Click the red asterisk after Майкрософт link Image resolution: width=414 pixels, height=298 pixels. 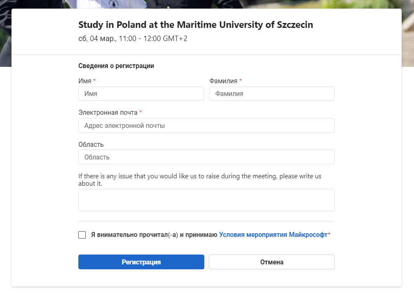[x=329, y=234]
